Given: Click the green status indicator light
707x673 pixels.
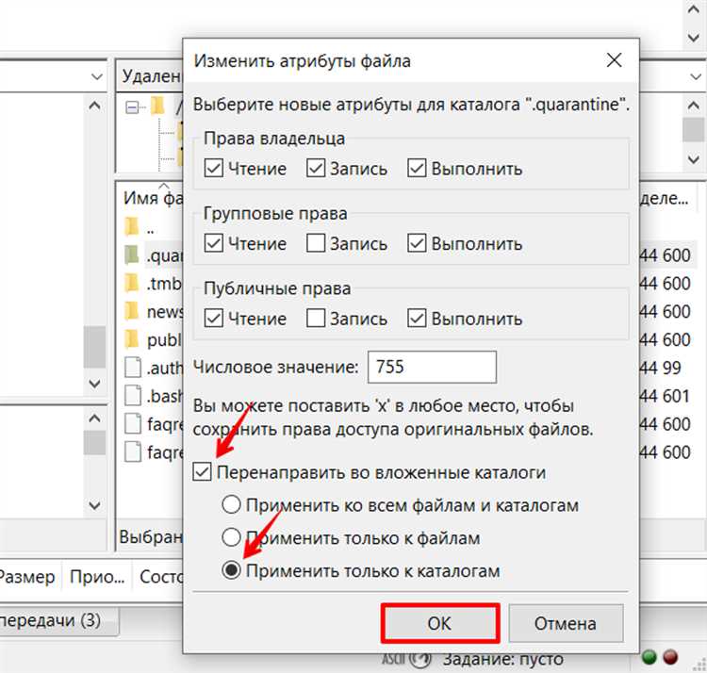Looking at the screenshot, I should coord(649,656).
